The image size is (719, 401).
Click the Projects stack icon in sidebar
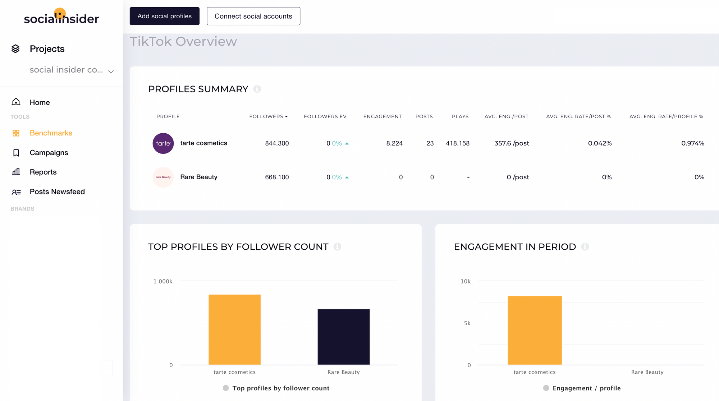click(x=15, y=49)
